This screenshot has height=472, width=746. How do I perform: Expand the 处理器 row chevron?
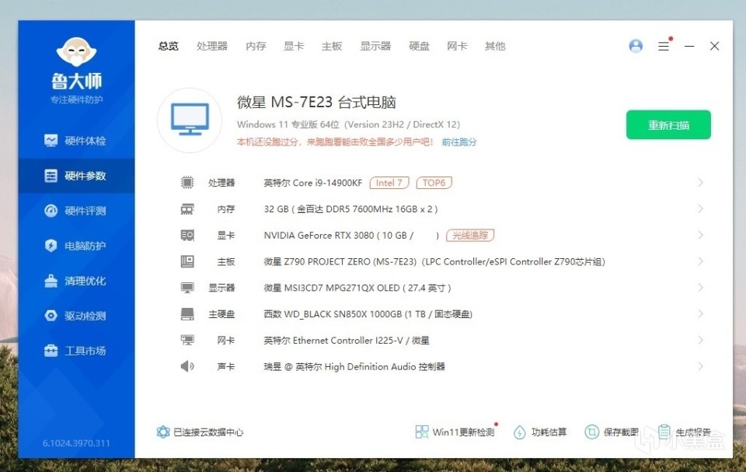[x=700, y=183]
